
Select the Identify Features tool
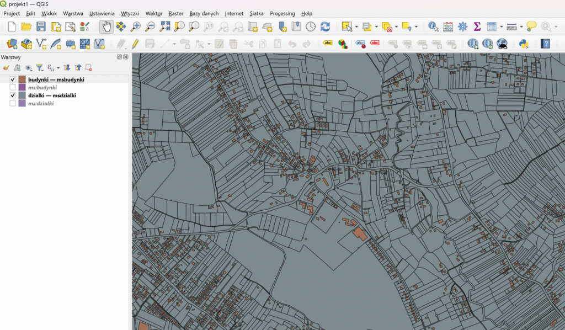pos(433,26)
